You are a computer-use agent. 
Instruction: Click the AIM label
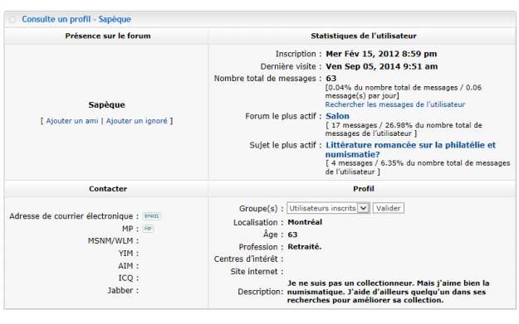128,266
